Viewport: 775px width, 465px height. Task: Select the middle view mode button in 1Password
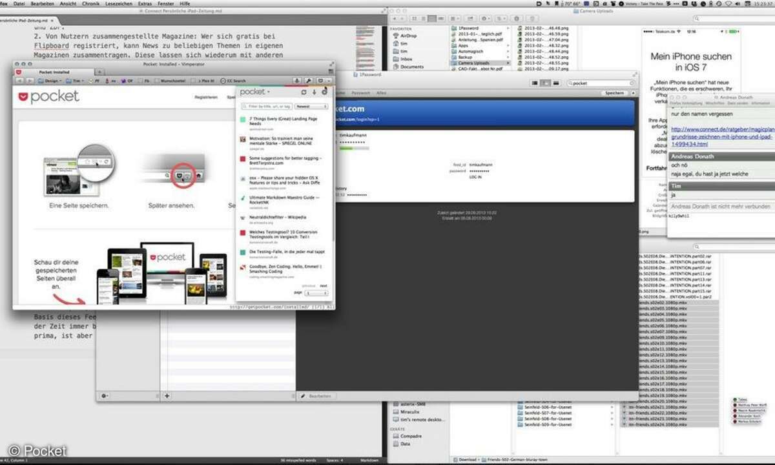coord(546,83)
